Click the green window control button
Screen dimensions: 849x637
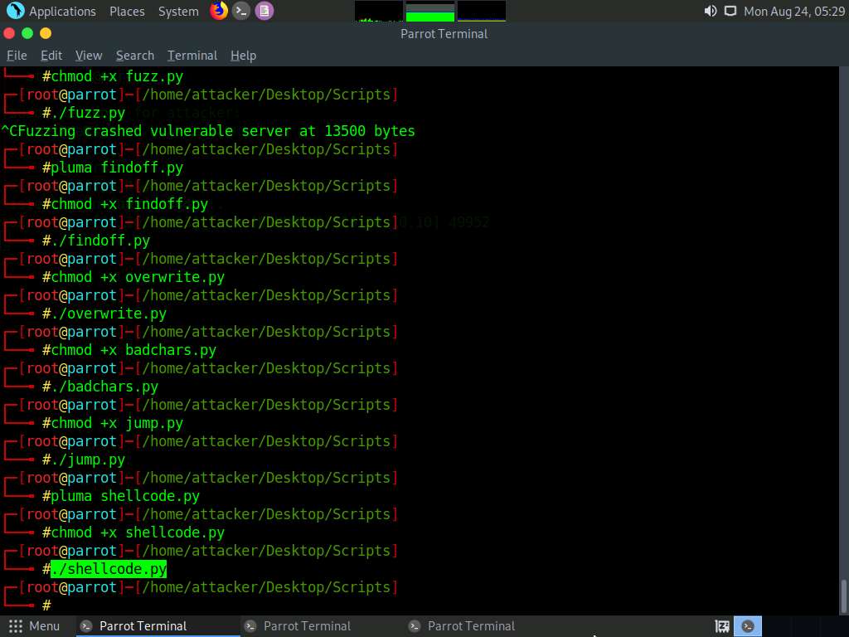click(x=27, y=33)
